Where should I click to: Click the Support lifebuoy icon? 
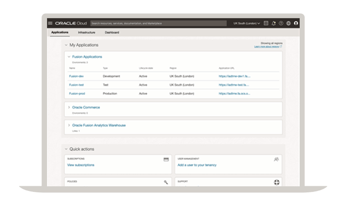(277, 182)
